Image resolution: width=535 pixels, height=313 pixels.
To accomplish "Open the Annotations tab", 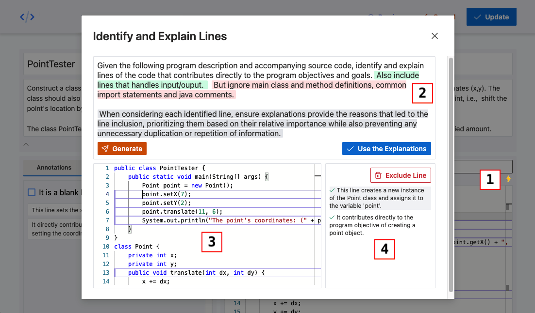I will point(54,168).
